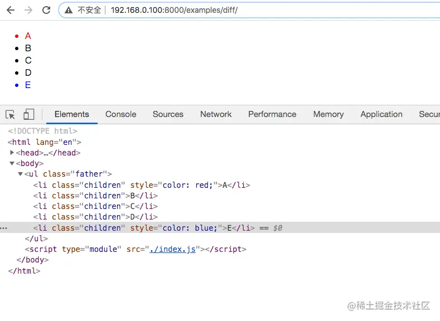
Task: Select the closing body tag line
Action: click(x=32, y=260)
